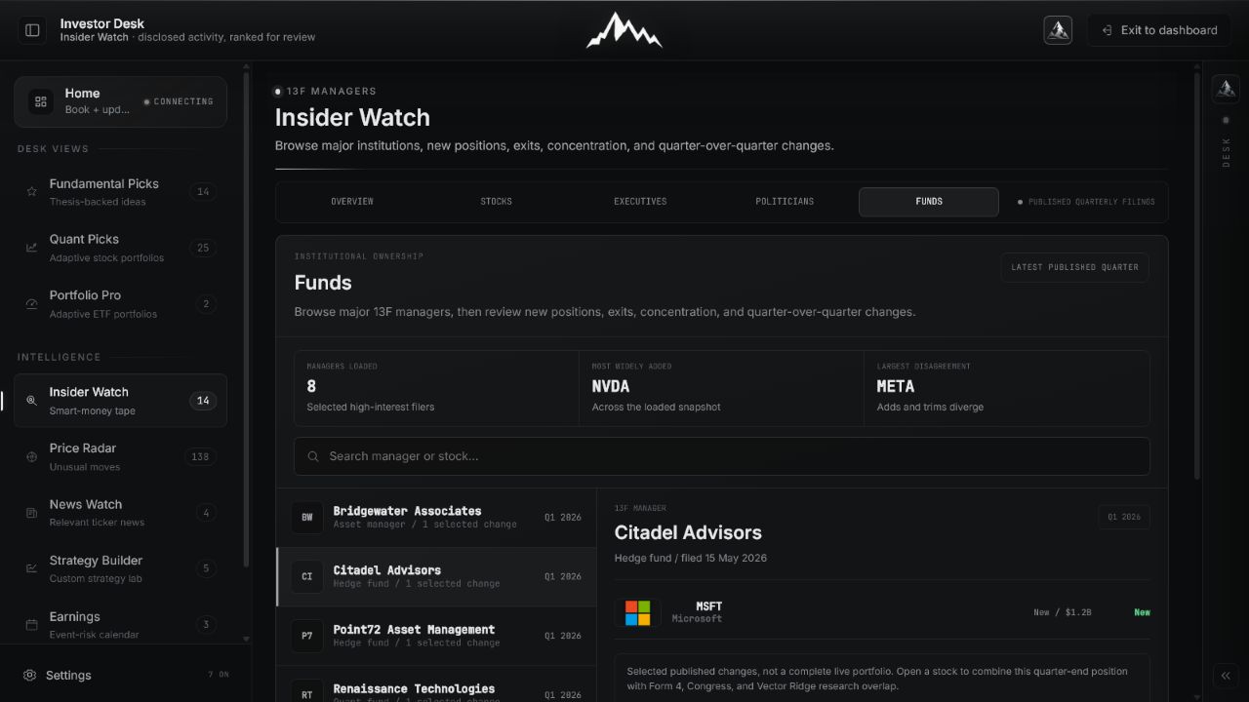The height and width of the screenshot is (702, 1249).
Task: Click the Price Radar count badge 138
Action: [x=200, y=457]
